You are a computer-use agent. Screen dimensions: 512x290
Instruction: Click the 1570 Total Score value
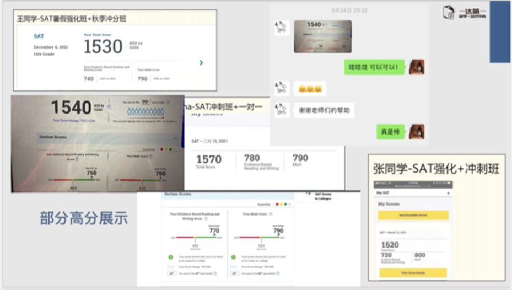pos(209,159)
